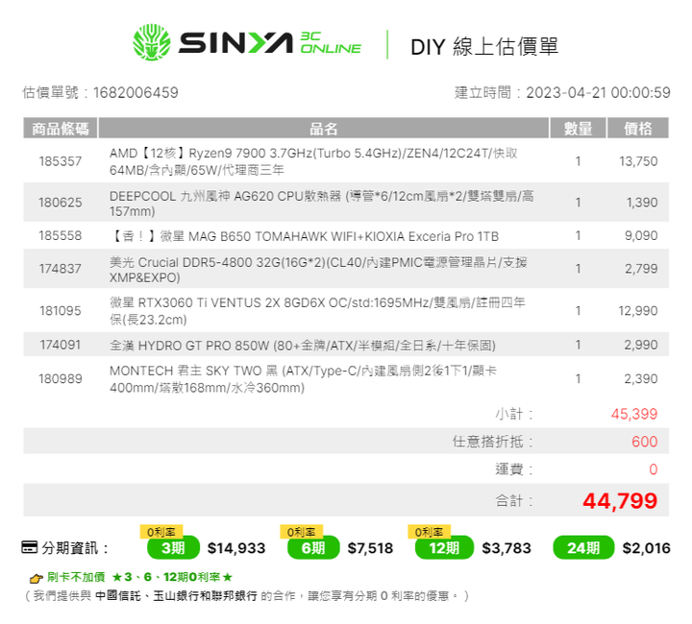Click barcode 180625

61,203
